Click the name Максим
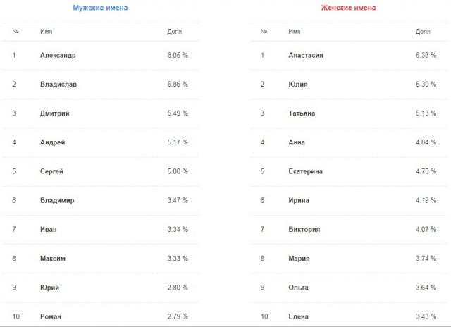This screenshot has height=327, width=451. point(53,258)
